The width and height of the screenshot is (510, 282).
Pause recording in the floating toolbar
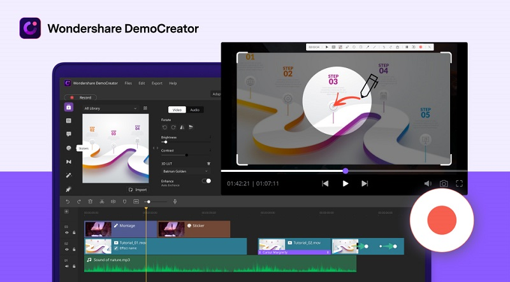(407, 47)
